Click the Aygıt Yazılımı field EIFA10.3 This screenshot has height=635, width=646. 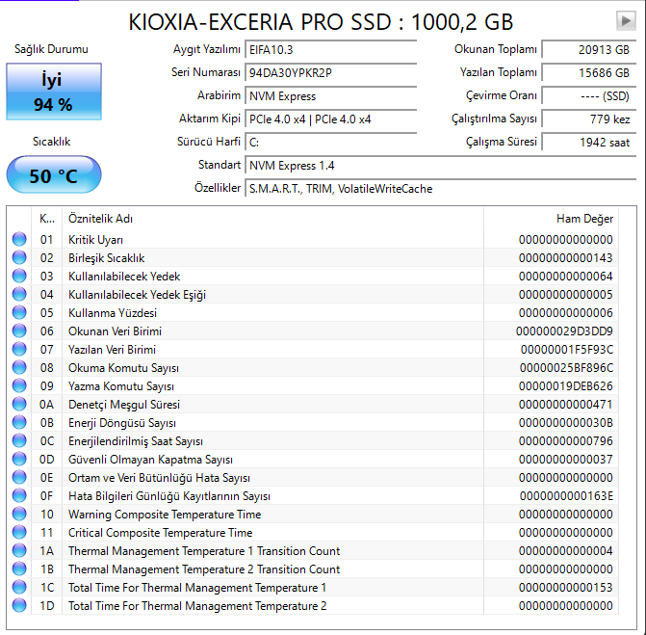click(331, 50)
